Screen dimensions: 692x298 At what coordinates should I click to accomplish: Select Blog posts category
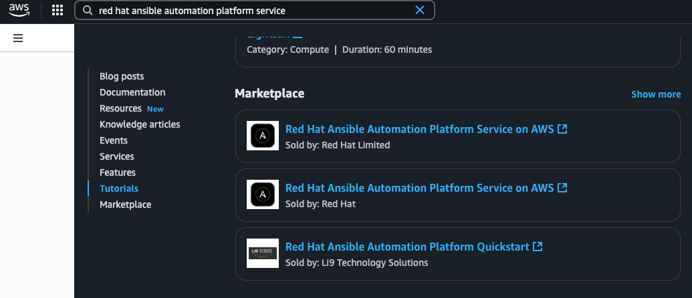click(122, 76)
